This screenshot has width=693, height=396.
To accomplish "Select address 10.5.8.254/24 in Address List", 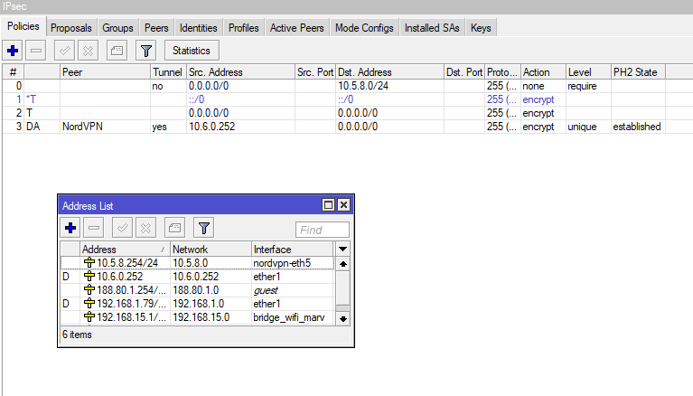I will point(197,263).
